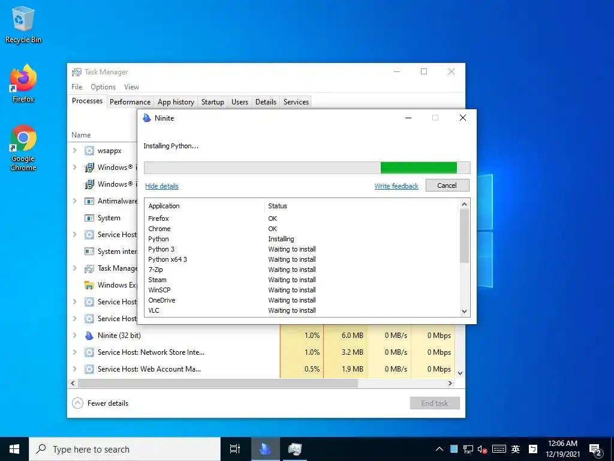Image resolution: width=614 pixels, height=461 pixels.
Task: Select the Steam row in Ninite list
Action: (x=301, y=280)
